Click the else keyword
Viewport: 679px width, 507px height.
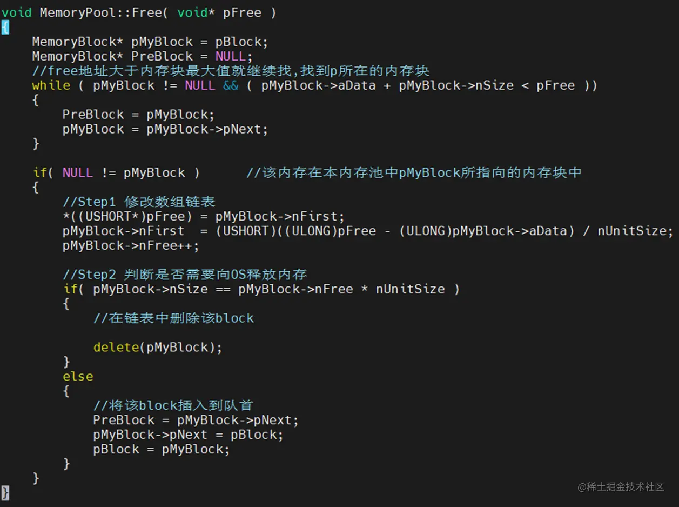tap(77, 377)
